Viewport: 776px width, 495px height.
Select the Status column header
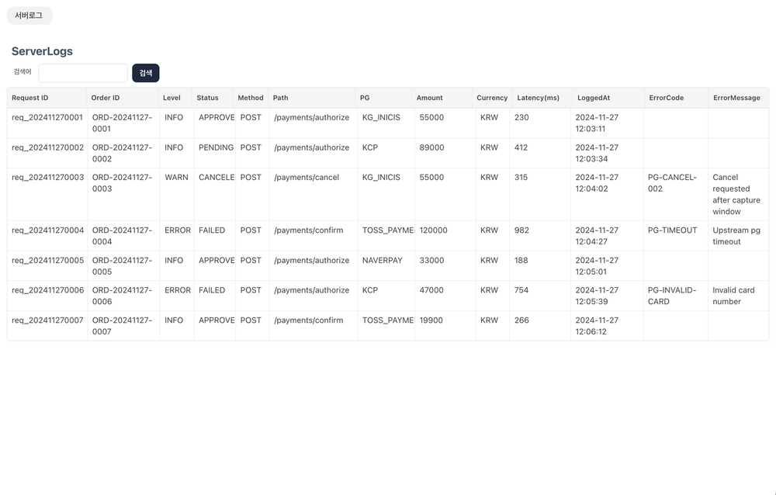point(207,98)
